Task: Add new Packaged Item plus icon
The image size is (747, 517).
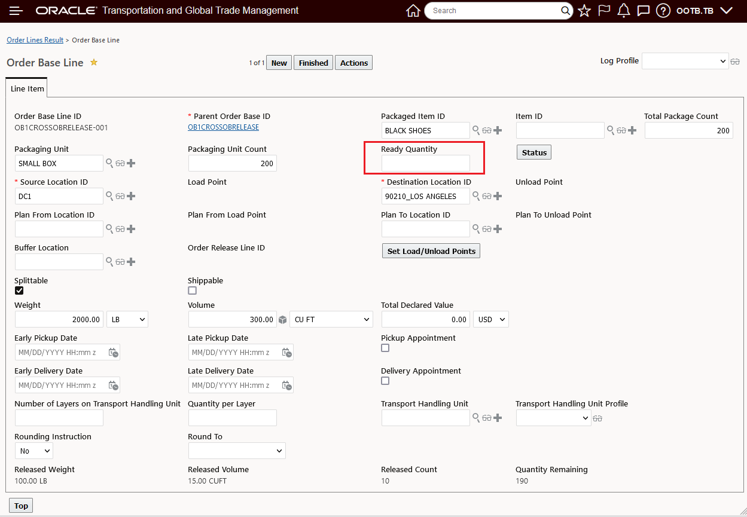Action: point(498,130)
